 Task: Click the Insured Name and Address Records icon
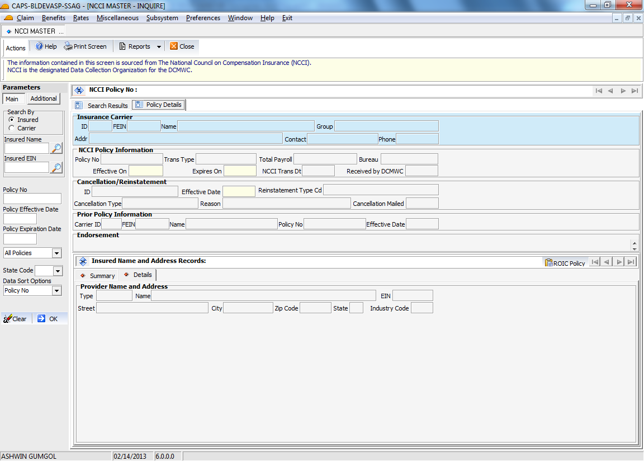point(83,261)
